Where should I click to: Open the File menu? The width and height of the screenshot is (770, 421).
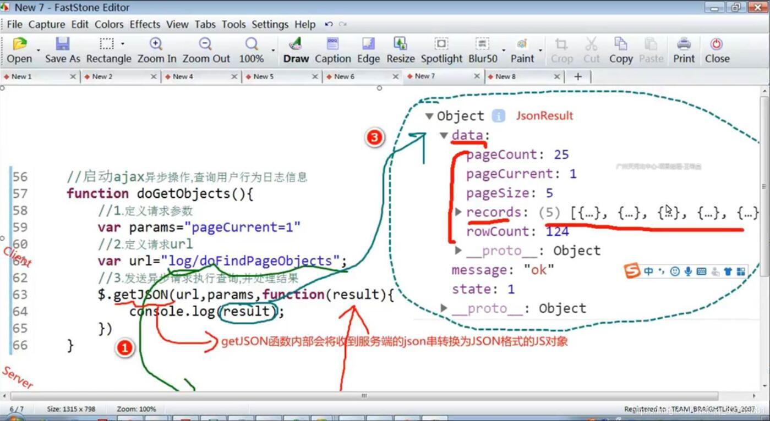tap(14, 24)
